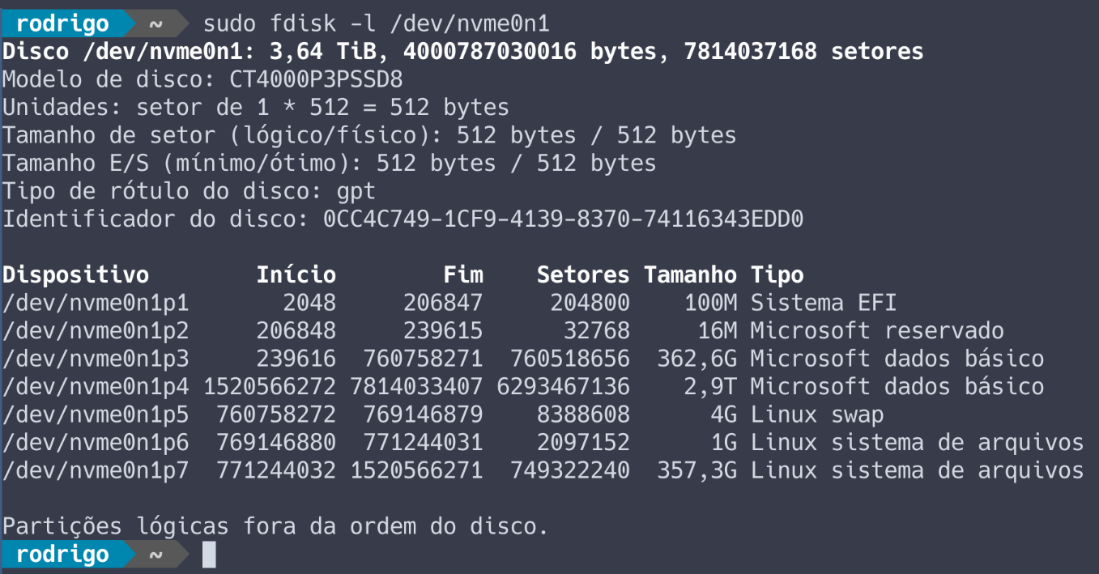This screenshot has height=574, width=1099.
Task: Select the disk model CT4000P3PSSD8
Action: pyautogui.click(x=316, y=80)
